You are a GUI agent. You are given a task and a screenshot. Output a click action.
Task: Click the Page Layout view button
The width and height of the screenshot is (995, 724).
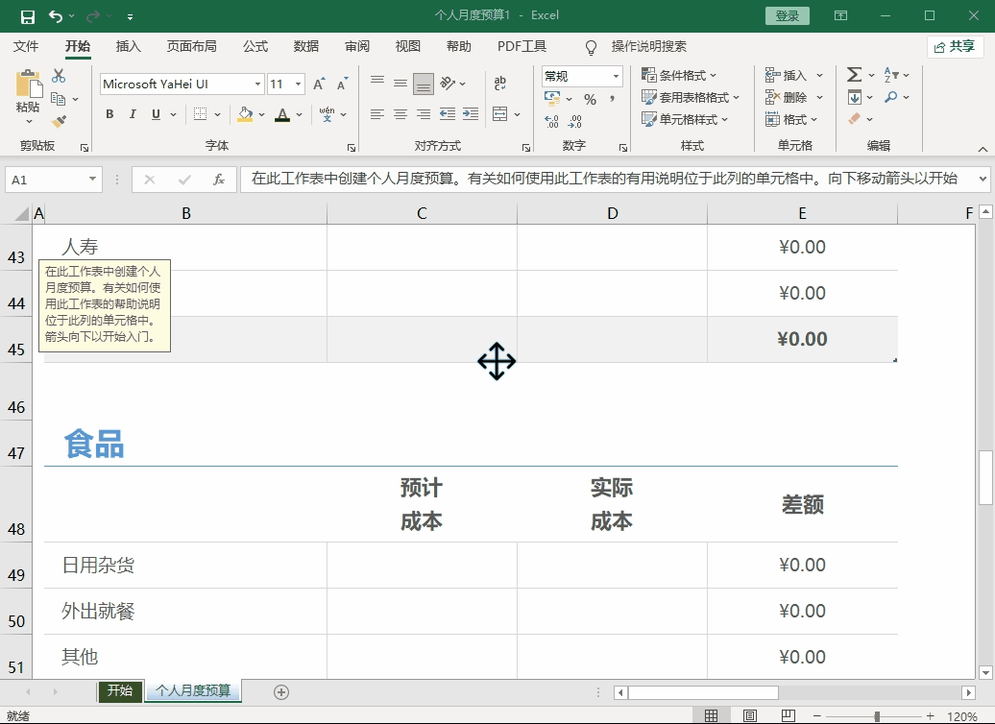pos(750,715)
